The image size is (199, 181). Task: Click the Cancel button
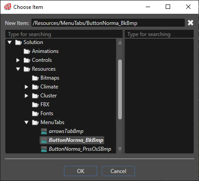118,171
